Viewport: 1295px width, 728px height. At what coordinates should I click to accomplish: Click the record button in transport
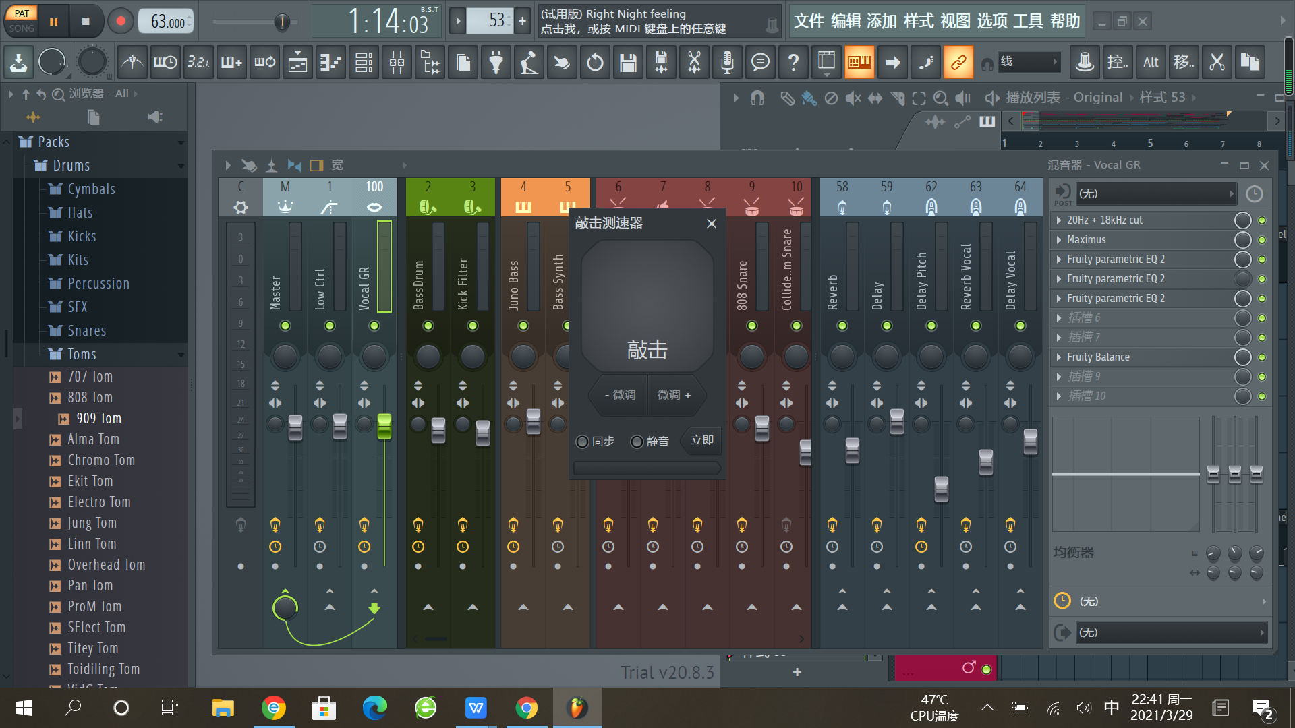click(x=121, y=21)
